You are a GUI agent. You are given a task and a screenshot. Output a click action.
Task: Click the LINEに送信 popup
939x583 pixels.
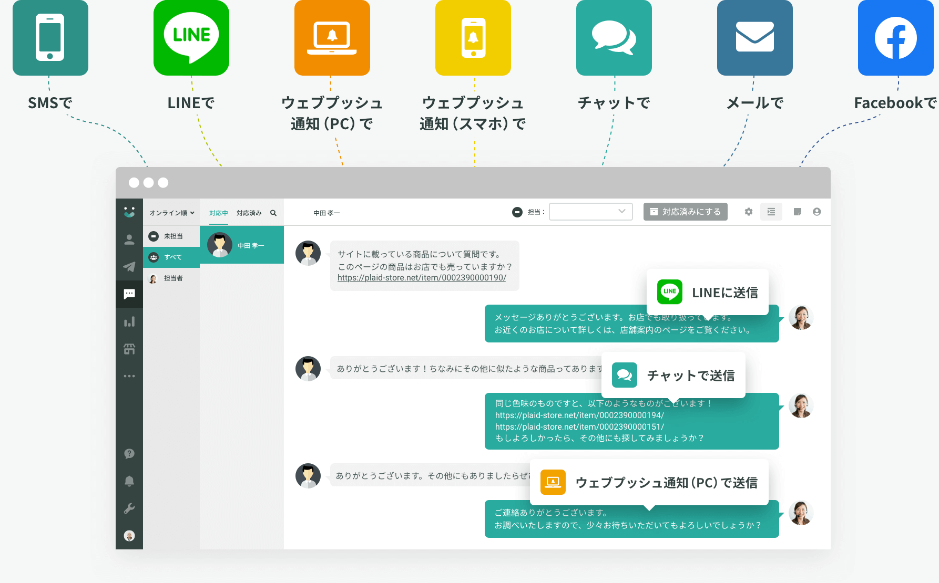coord(708,292)
